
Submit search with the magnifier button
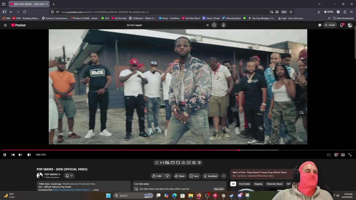[x=214, y=25]
